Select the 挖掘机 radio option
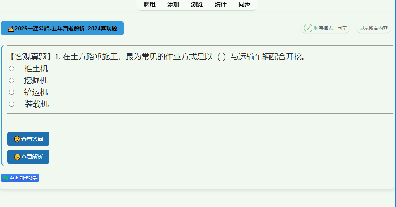396x207 pixels. pos(11,80)
